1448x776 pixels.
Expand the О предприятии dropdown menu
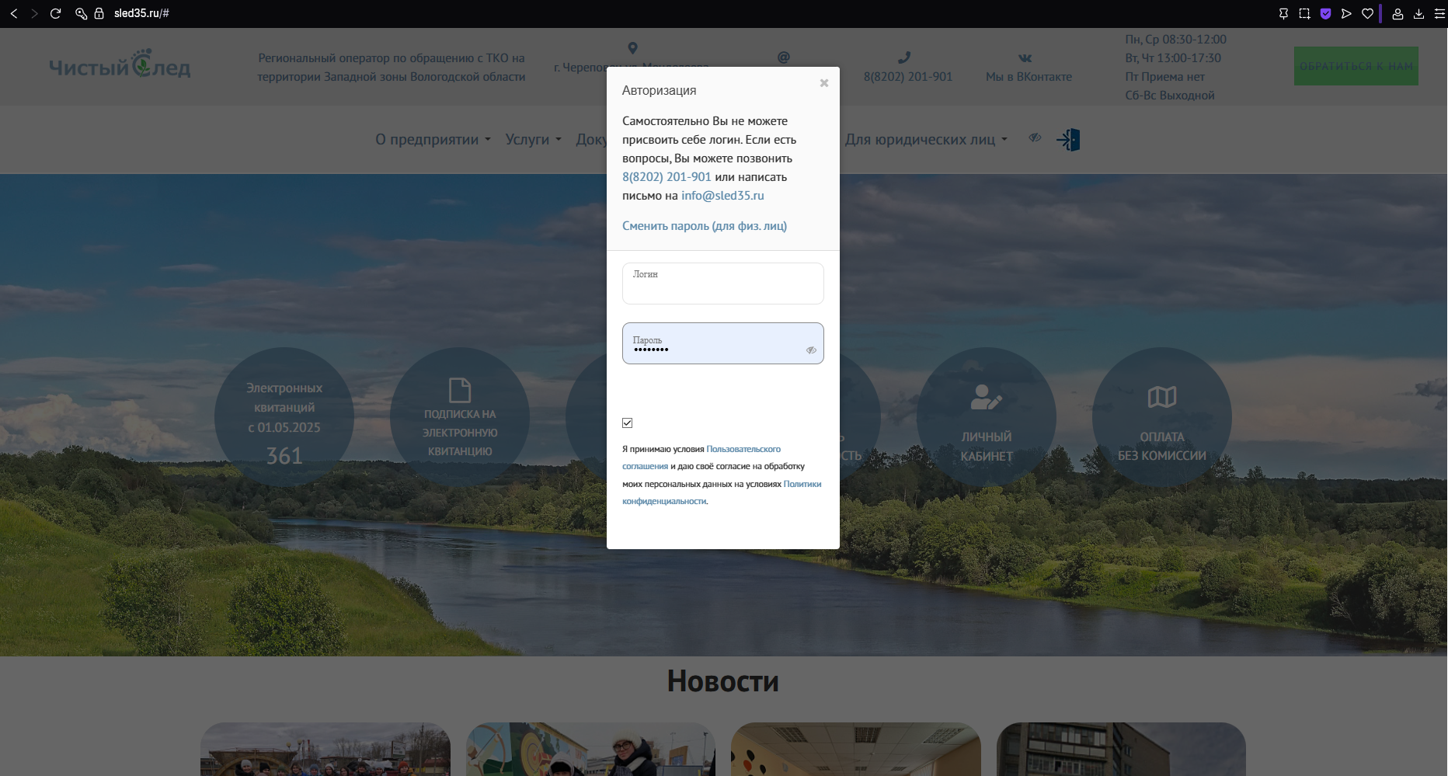pyautogui.click(x=433, y=140)
